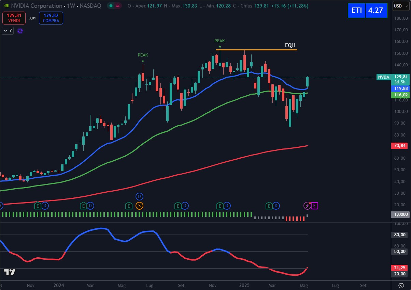The image size is (411, 290).
Task: Click the chart settings gear icon at bottom right
Action: pyautogui.click(x=402, y=285)
